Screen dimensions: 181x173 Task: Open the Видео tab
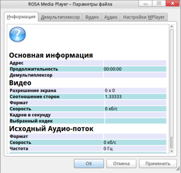click(x=92, y=17)
